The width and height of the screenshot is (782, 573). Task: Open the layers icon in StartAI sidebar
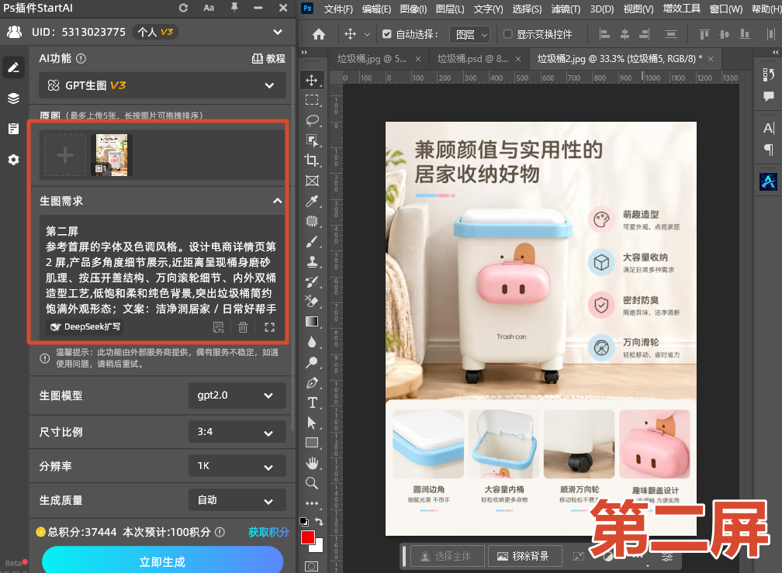pos(13,98)
